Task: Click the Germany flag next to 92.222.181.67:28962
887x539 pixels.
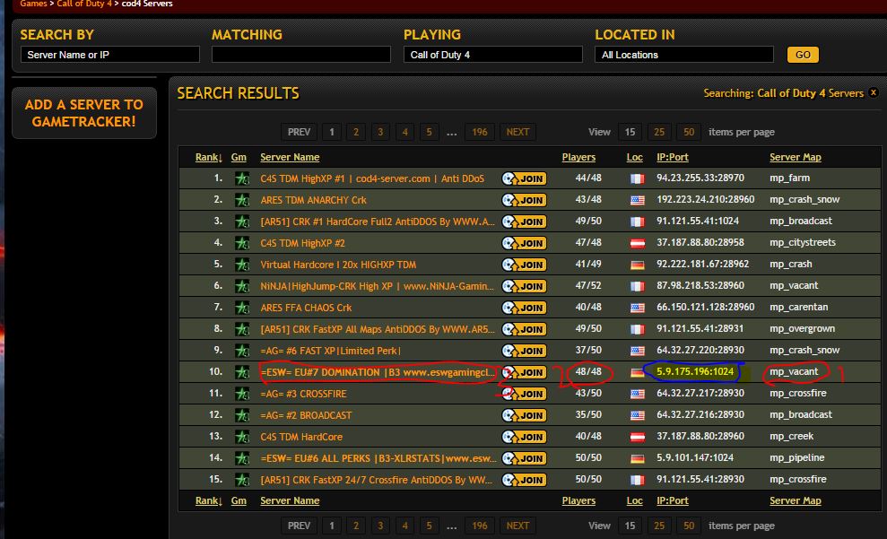Action: coord(637,265)
